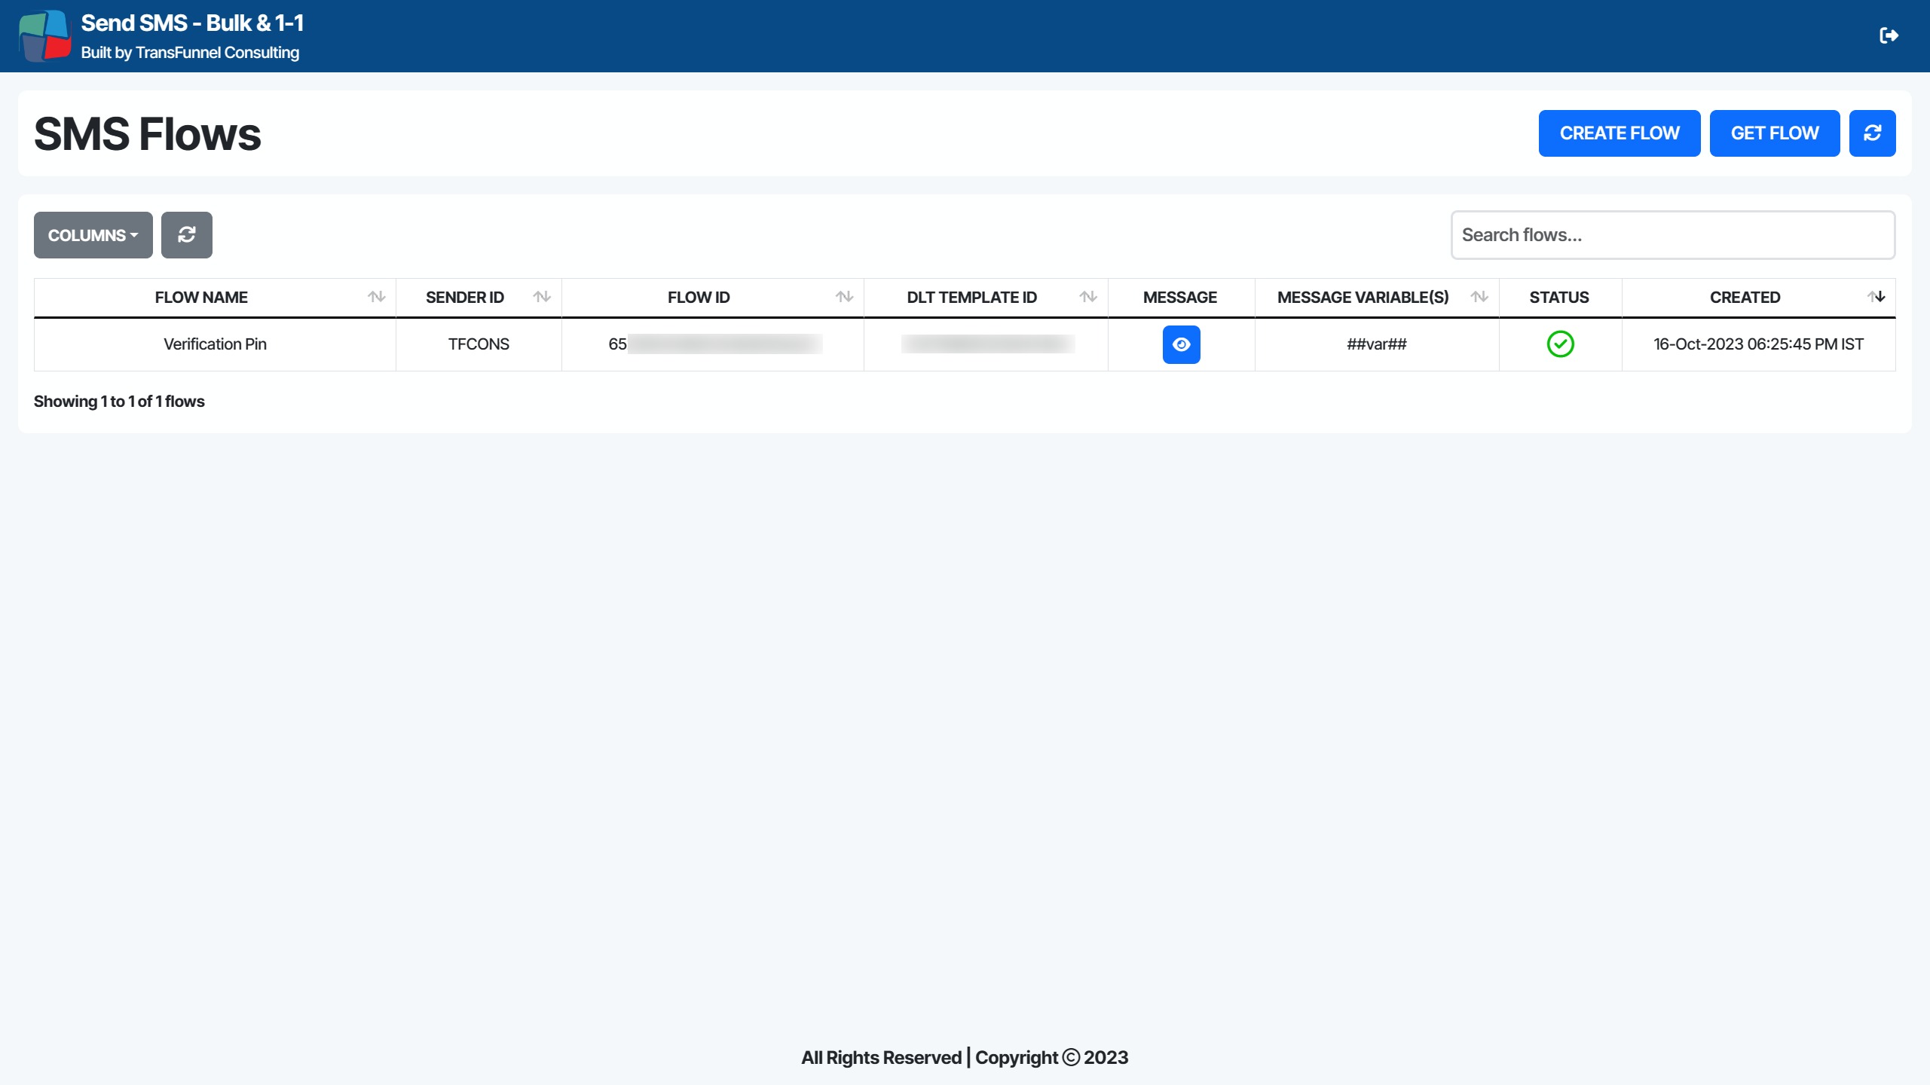Expand sorting on MESSAGE VARIABLE(S) column
1930x1085 pixels.
[1477, 296]
